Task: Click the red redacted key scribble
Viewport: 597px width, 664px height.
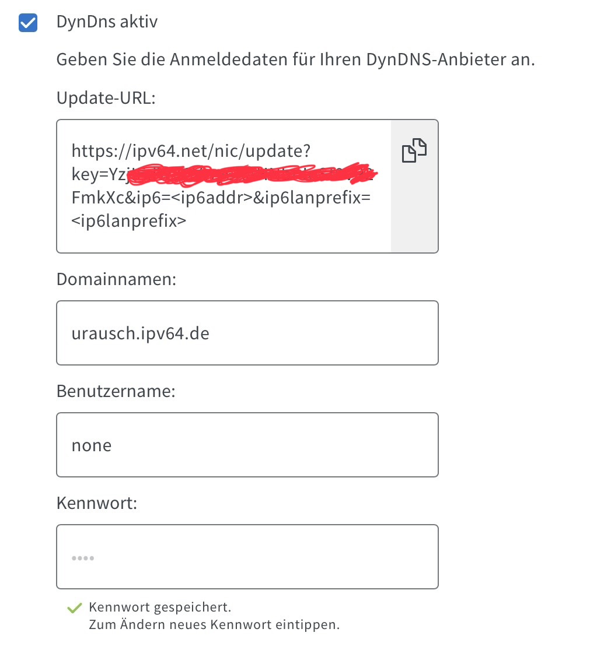Action: 251,174
